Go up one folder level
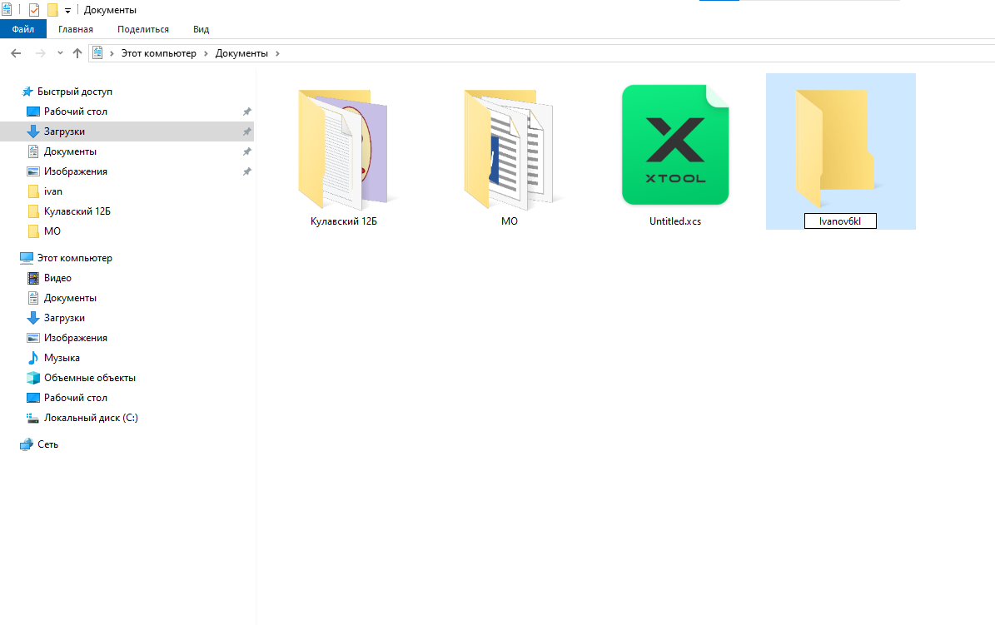995x625 pixels. point(77,53)
